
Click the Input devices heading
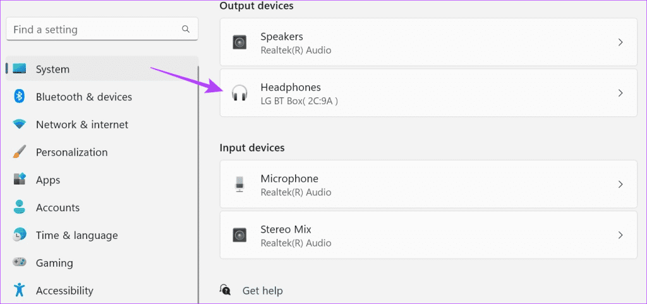(252, 148)
